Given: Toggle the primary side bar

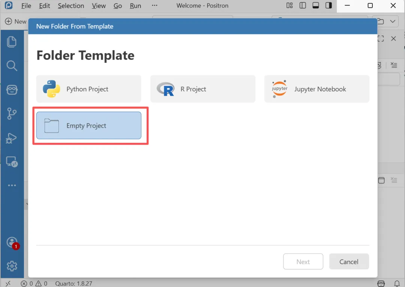Looking at the screenshot, I should [x=303, y=5].
